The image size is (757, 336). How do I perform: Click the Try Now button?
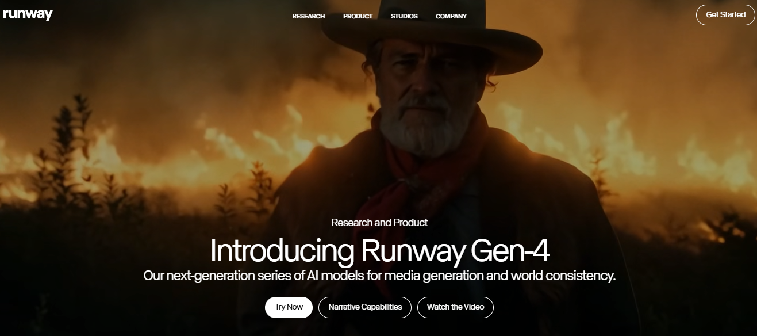click(x=289, y=307)
